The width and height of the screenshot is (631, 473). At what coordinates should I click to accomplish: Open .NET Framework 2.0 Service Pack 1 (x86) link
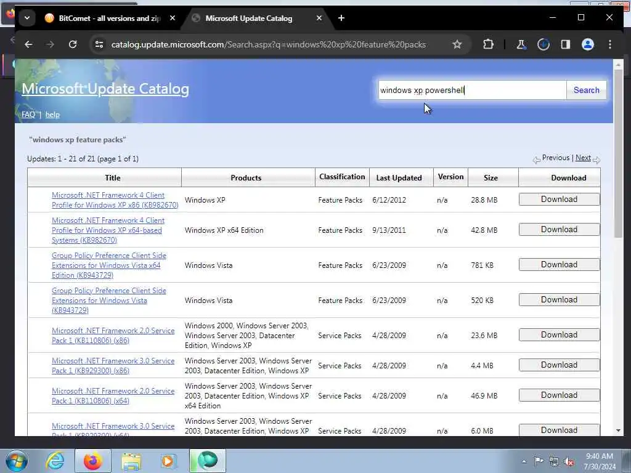click(113, 336)
